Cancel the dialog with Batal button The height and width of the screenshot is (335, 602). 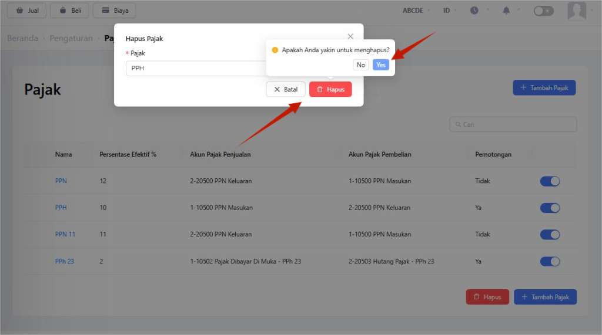click(286, 89)
